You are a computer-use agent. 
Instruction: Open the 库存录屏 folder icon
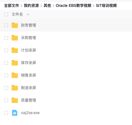point(15,63)
